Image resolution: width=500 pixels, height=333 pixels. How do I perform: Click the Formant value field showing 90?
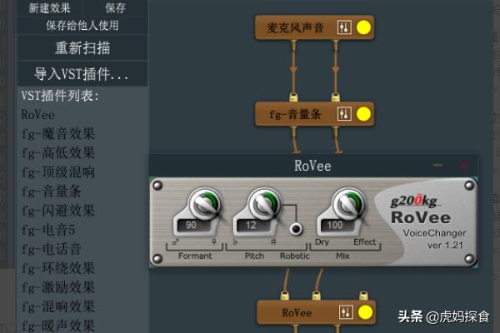[x=193, y=226]
